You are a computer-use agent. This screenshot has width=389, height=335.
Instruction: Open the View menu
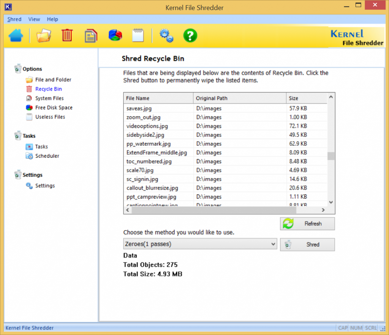tap(34, 19)
